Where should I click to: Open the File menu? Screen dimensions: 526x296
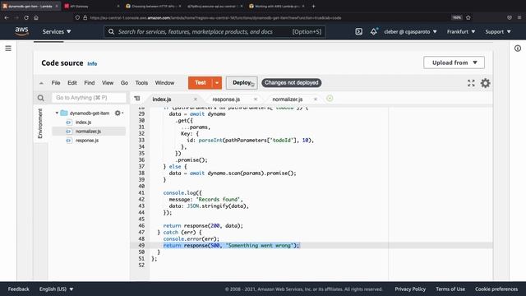click(56, 83)
